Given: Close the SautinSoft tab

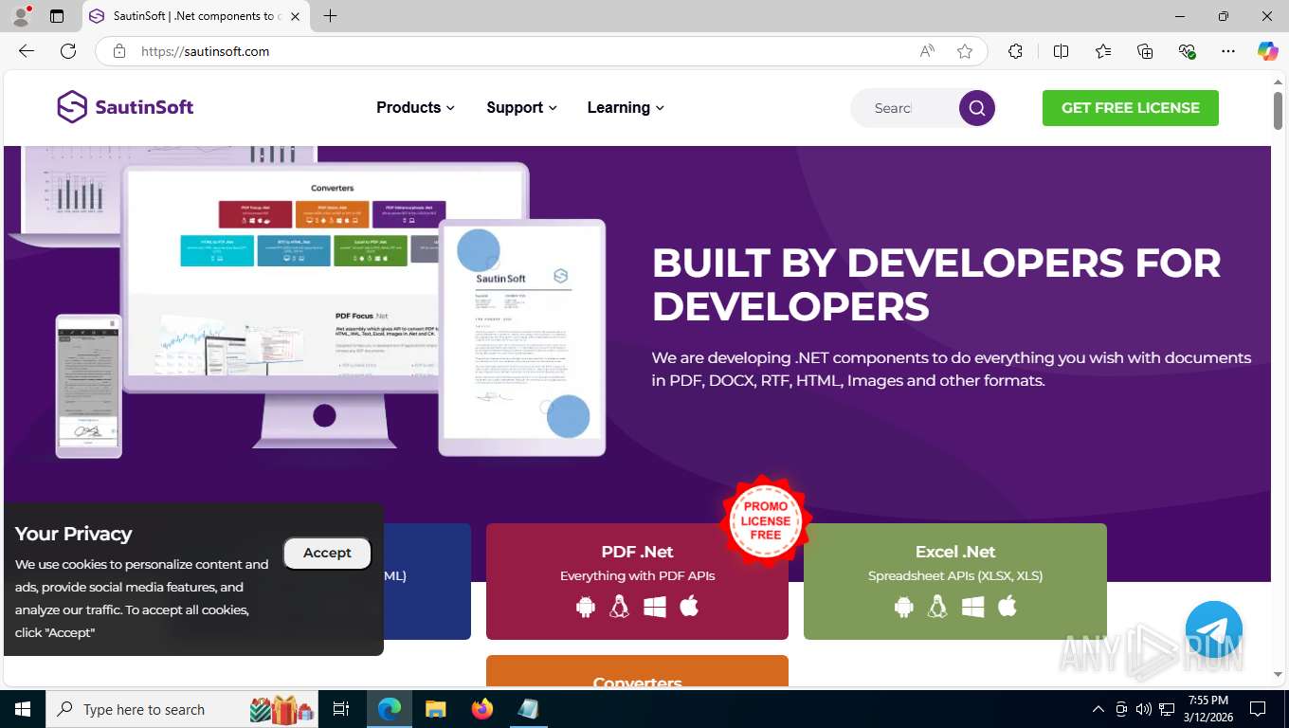Looking at the screenshot, I should tap(296, 16).
